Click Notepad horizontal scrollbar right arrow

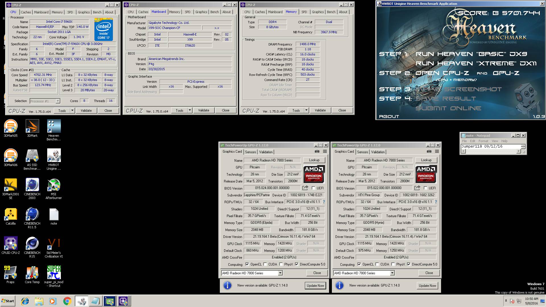pos(519,151)
